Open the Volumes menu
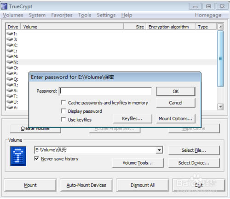The width and height of the screenshot is (230, 199). pos(13,15)
